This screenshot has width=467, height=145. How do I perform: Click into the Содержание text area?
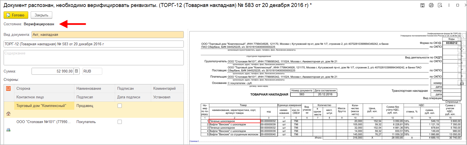94,58
